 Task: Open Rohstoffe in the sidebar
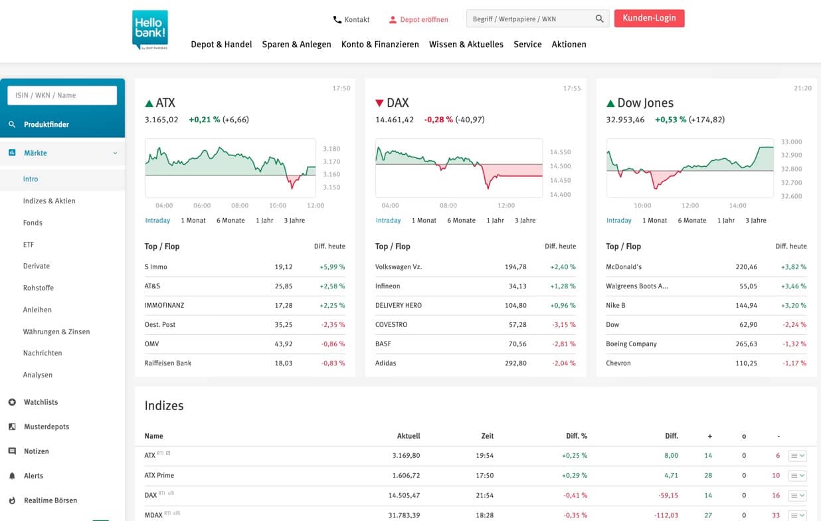39,288
